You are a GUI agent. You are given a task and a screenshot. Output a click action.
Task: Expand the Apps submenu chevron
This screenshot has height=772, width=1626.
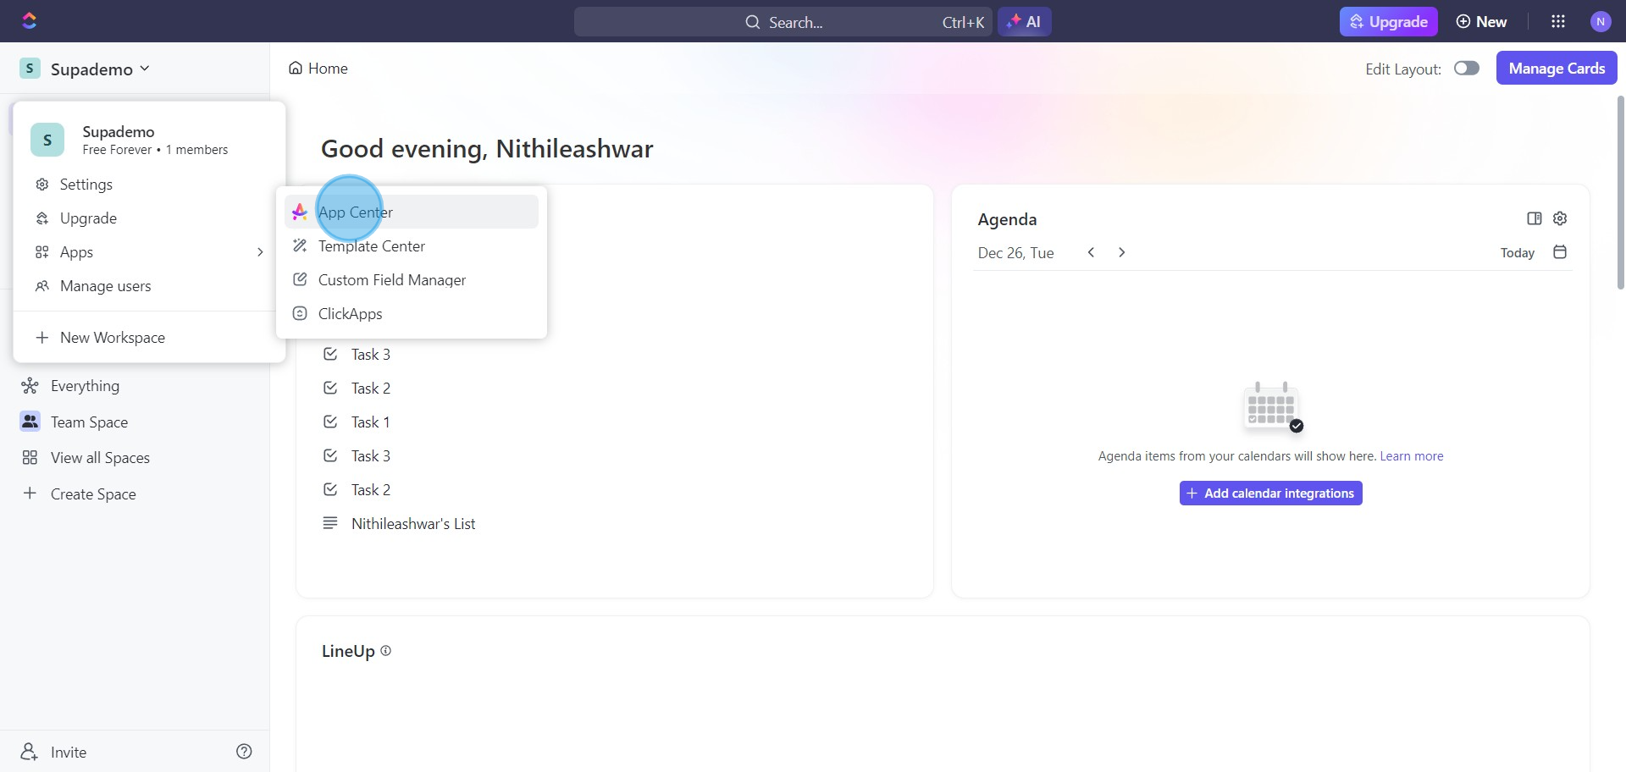[x=260, y=252]
